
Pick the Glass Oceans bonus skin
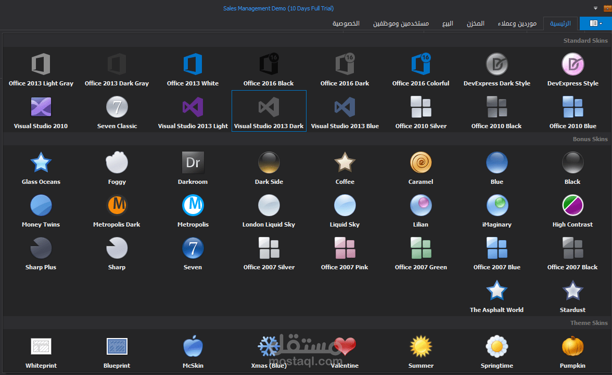[41, 168]
